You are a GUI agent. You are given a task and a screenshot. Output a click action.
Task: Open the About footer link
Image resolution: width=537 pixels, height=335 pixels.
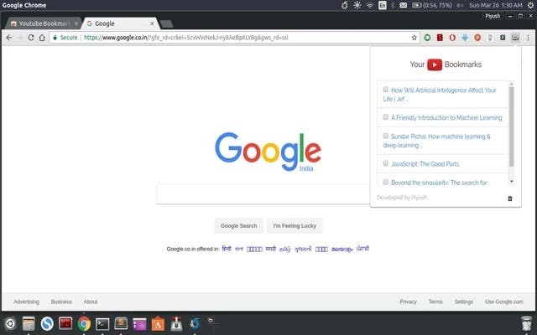(91, 301)
